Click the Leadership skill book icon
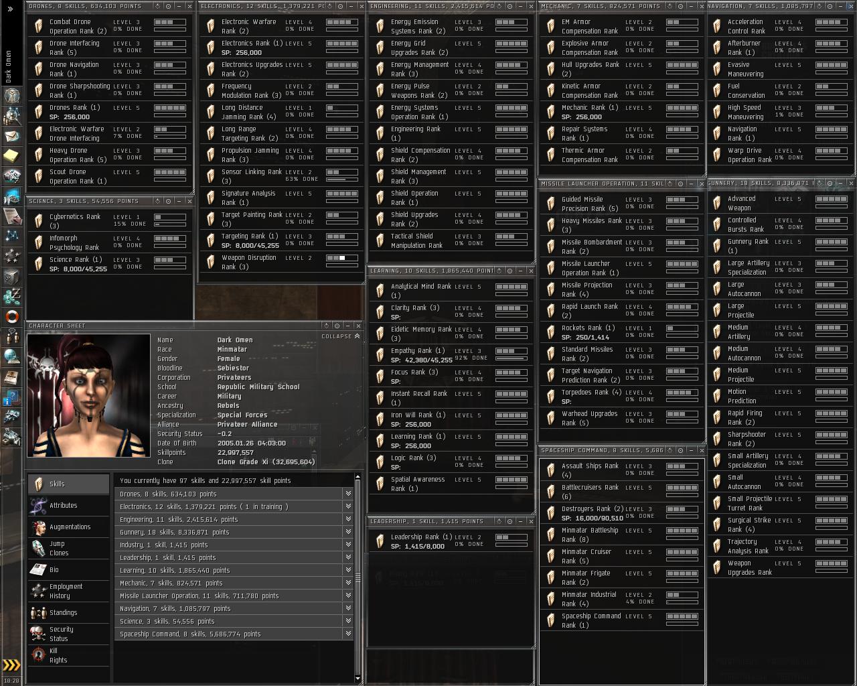 click(x=380, y=541)
